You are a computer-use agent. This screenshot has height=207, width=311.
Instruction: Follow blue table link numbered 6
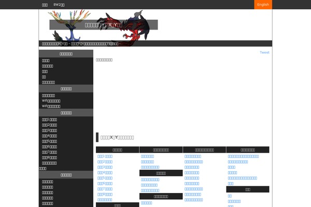click(x=105, y=184)
